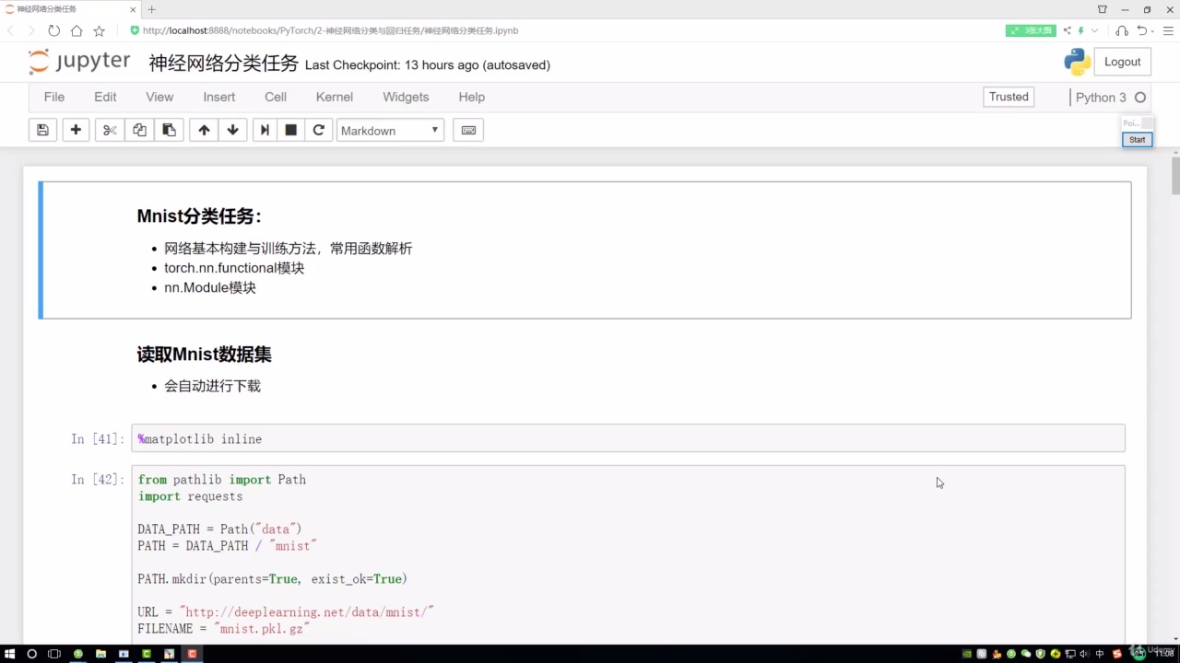Viewport: 1180px width, 663px height.
Task: Restart the kernel
Action: [x=318, y=130]
